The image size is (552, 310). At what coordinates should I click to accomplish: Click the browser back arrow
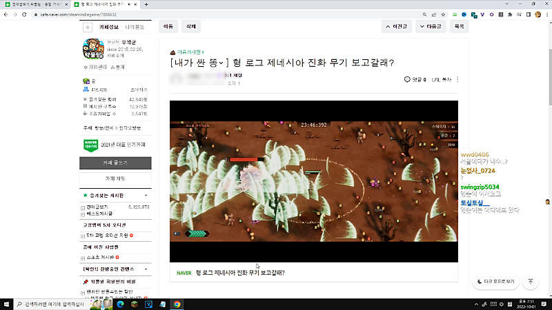click(x=6, y=14)
